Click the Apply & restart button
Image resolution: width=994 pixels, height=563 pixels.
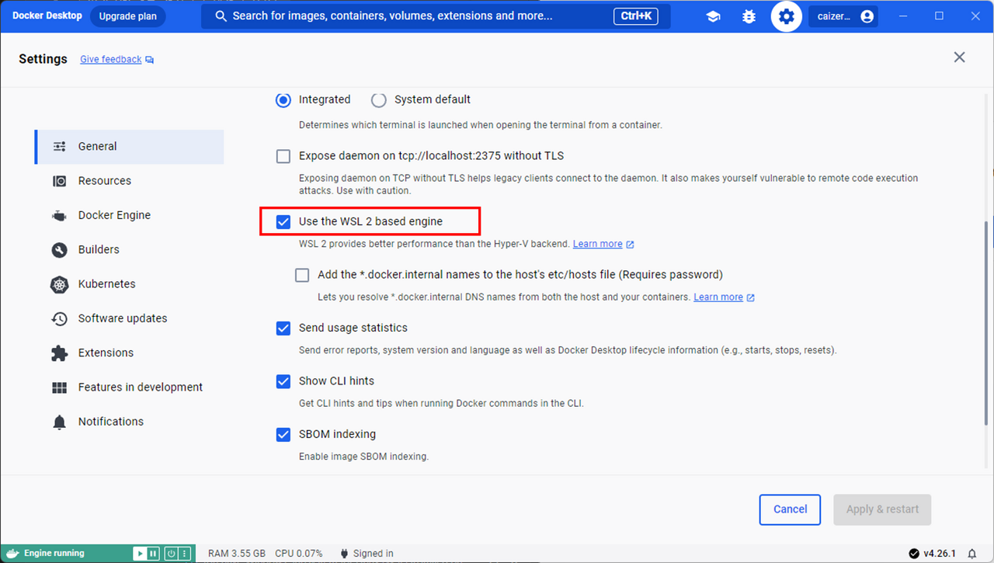tap(882, 509)
